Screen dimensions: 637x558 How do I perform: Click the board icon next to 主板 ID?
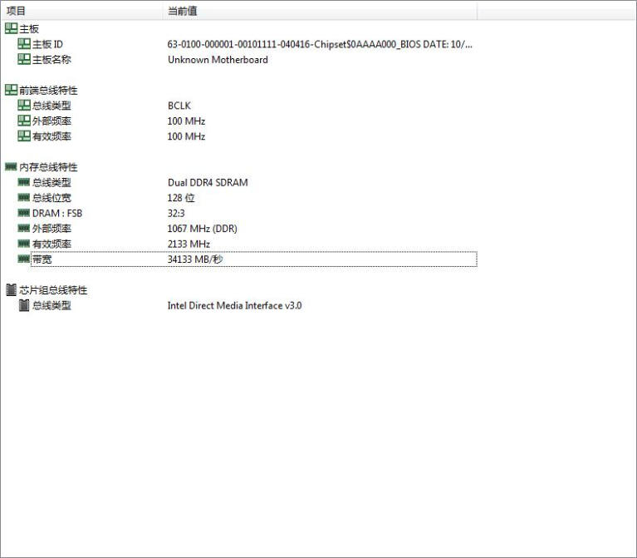point(24,43)
